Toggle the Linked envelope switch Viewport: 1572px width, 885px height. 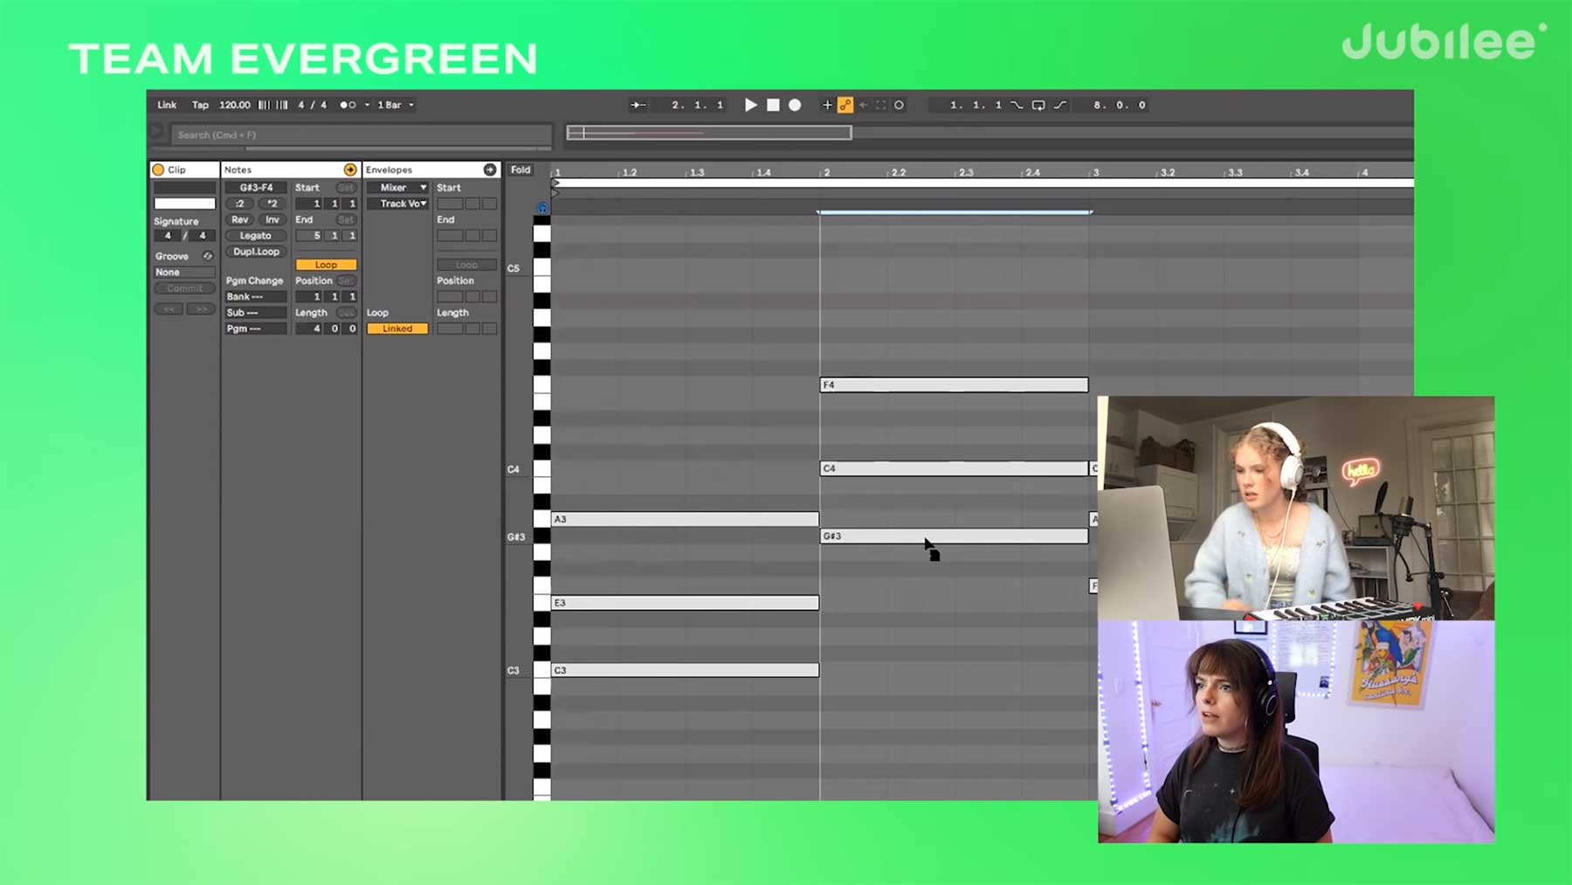point(397,328)
